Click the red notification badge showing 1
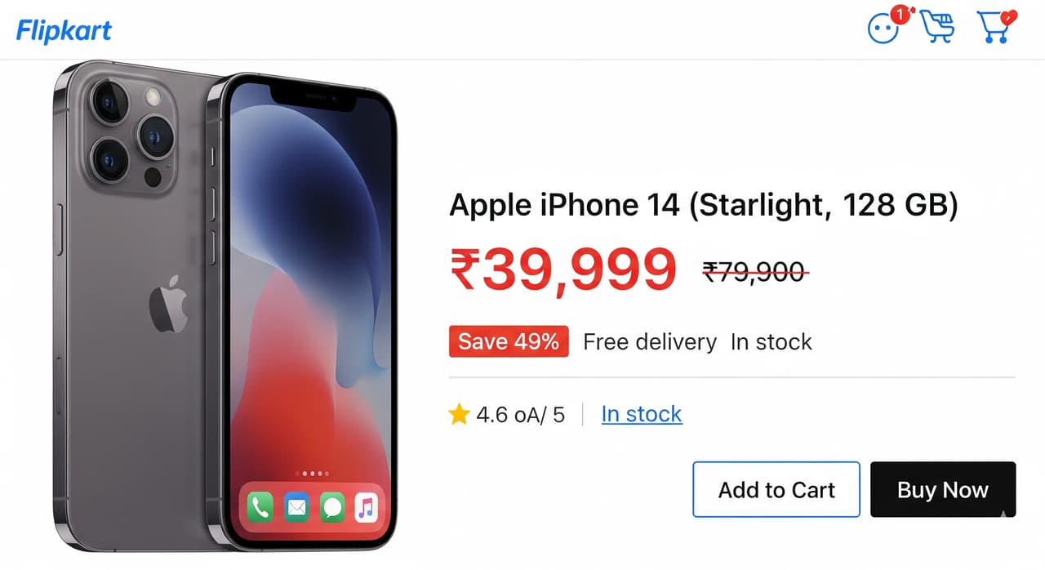Screen dimensions: 1045x570 [900, 14]
